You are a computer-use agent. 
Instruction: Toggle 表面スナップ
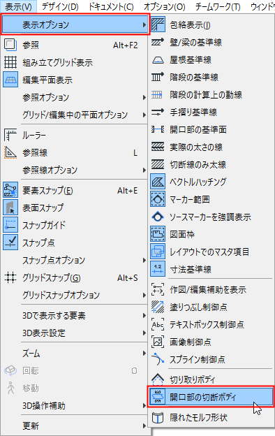click(x=75, y=208)
